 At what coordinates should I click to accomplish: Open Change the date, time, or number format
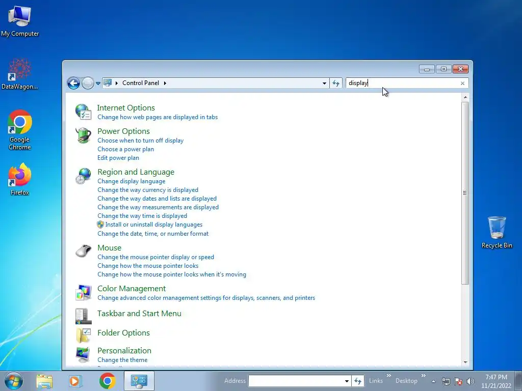[153, 233]
